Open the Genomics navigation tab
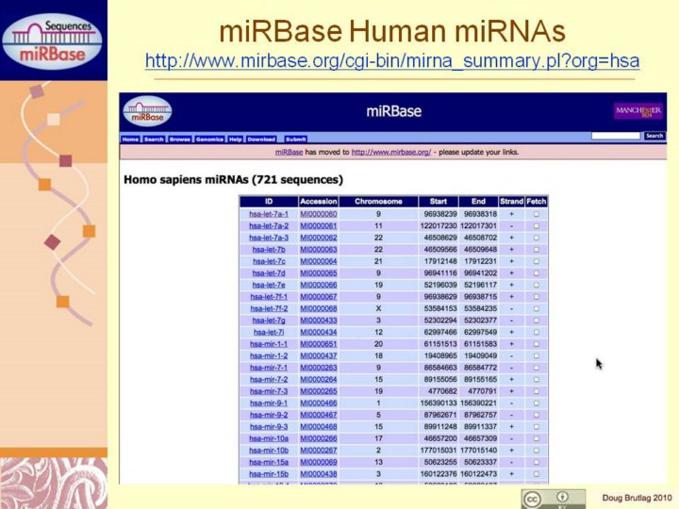 tap(209, 139)
